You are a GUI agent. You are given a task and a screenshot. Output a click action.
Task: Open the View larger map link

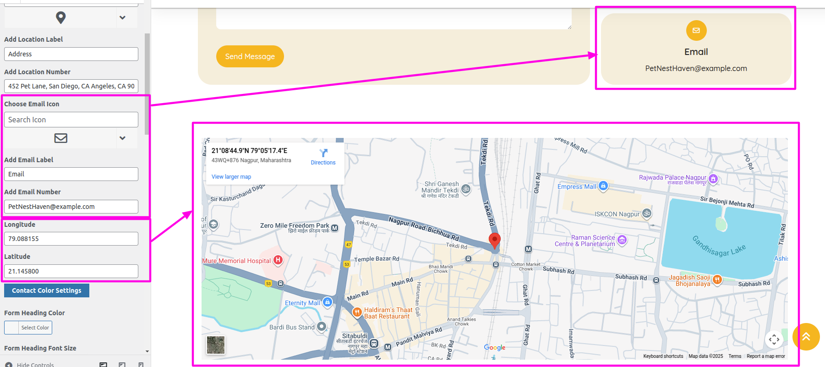231,177
